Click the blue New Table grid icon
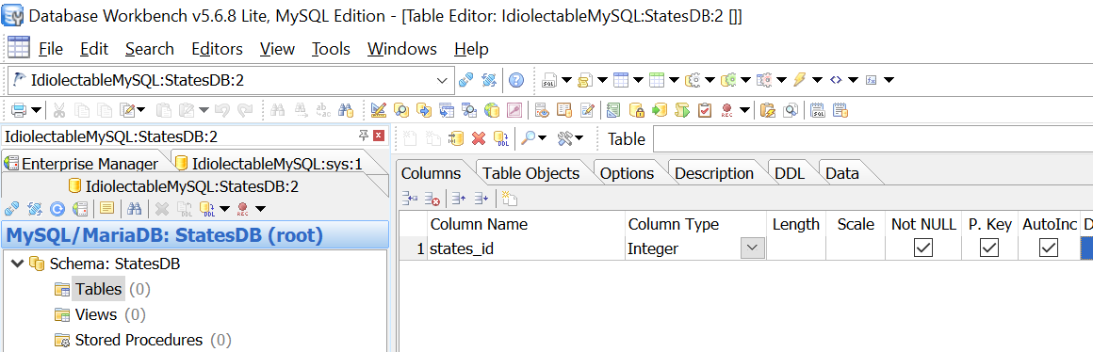Screen dimensions: 1093x352 [621, 80]
